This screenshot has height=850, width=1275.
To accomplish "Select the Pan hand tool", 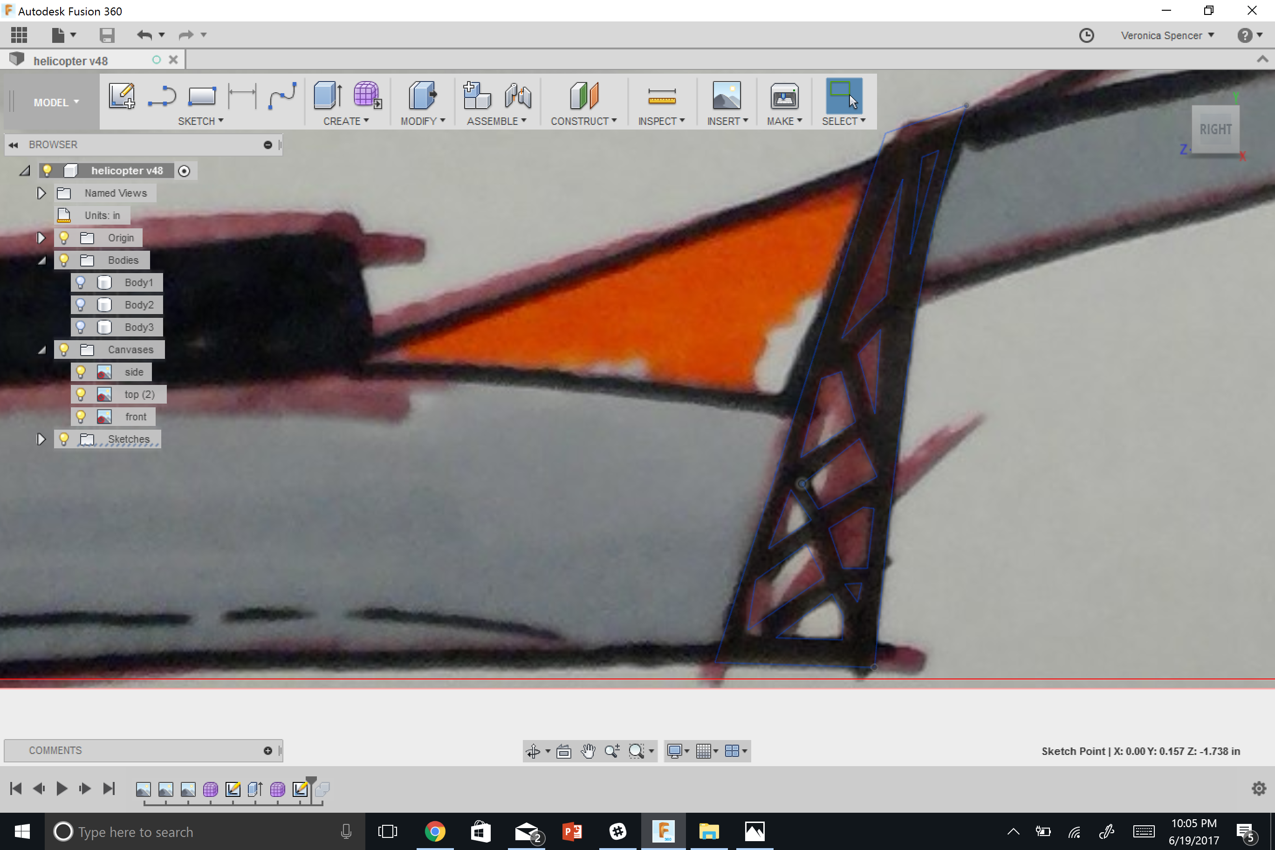I will pyautogui.click(x=588, y=751).
